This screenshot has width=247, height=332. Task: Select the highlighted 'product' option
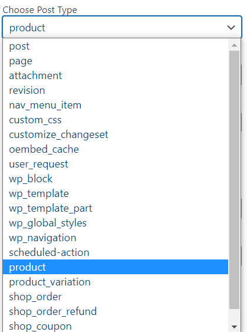116,267
